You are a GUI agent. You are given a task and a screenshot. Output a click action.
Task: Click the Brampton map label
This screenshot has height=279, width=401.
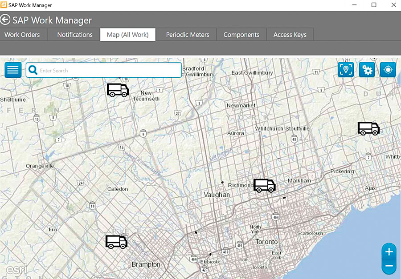point(146,264)
